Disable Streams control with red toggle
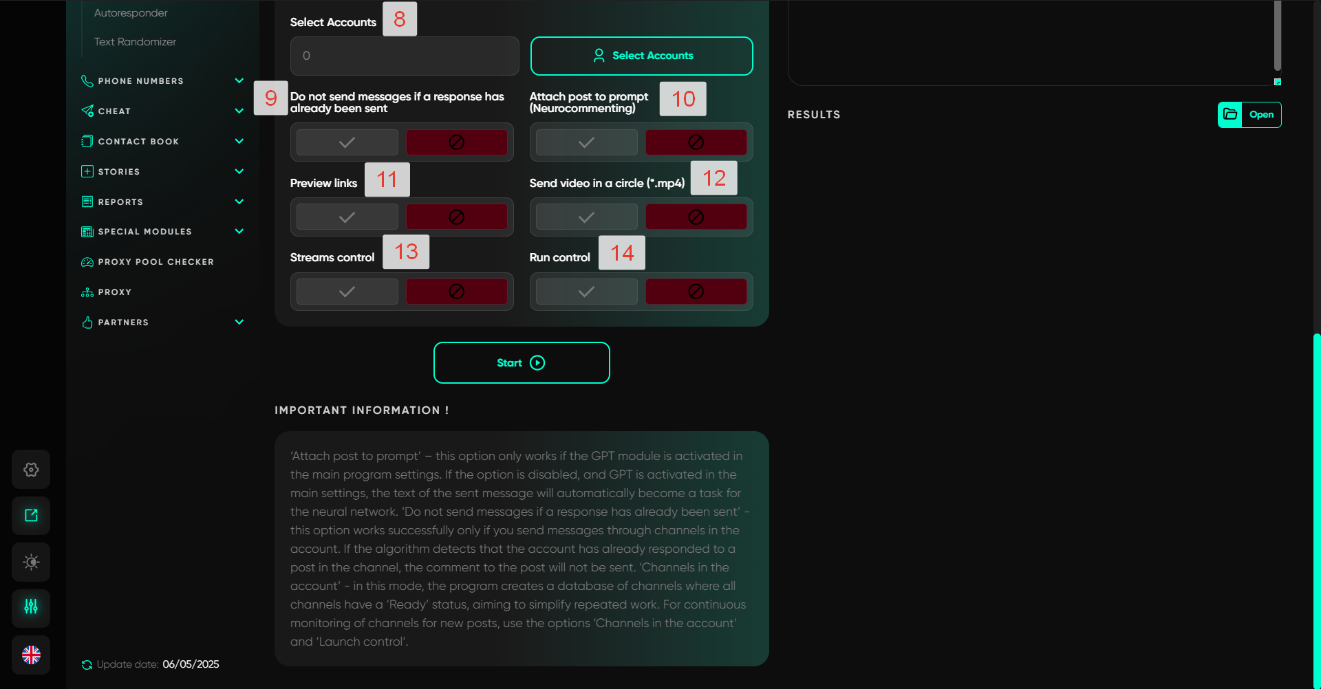The width and height of the screenshot is (1321, 689). 456,292
